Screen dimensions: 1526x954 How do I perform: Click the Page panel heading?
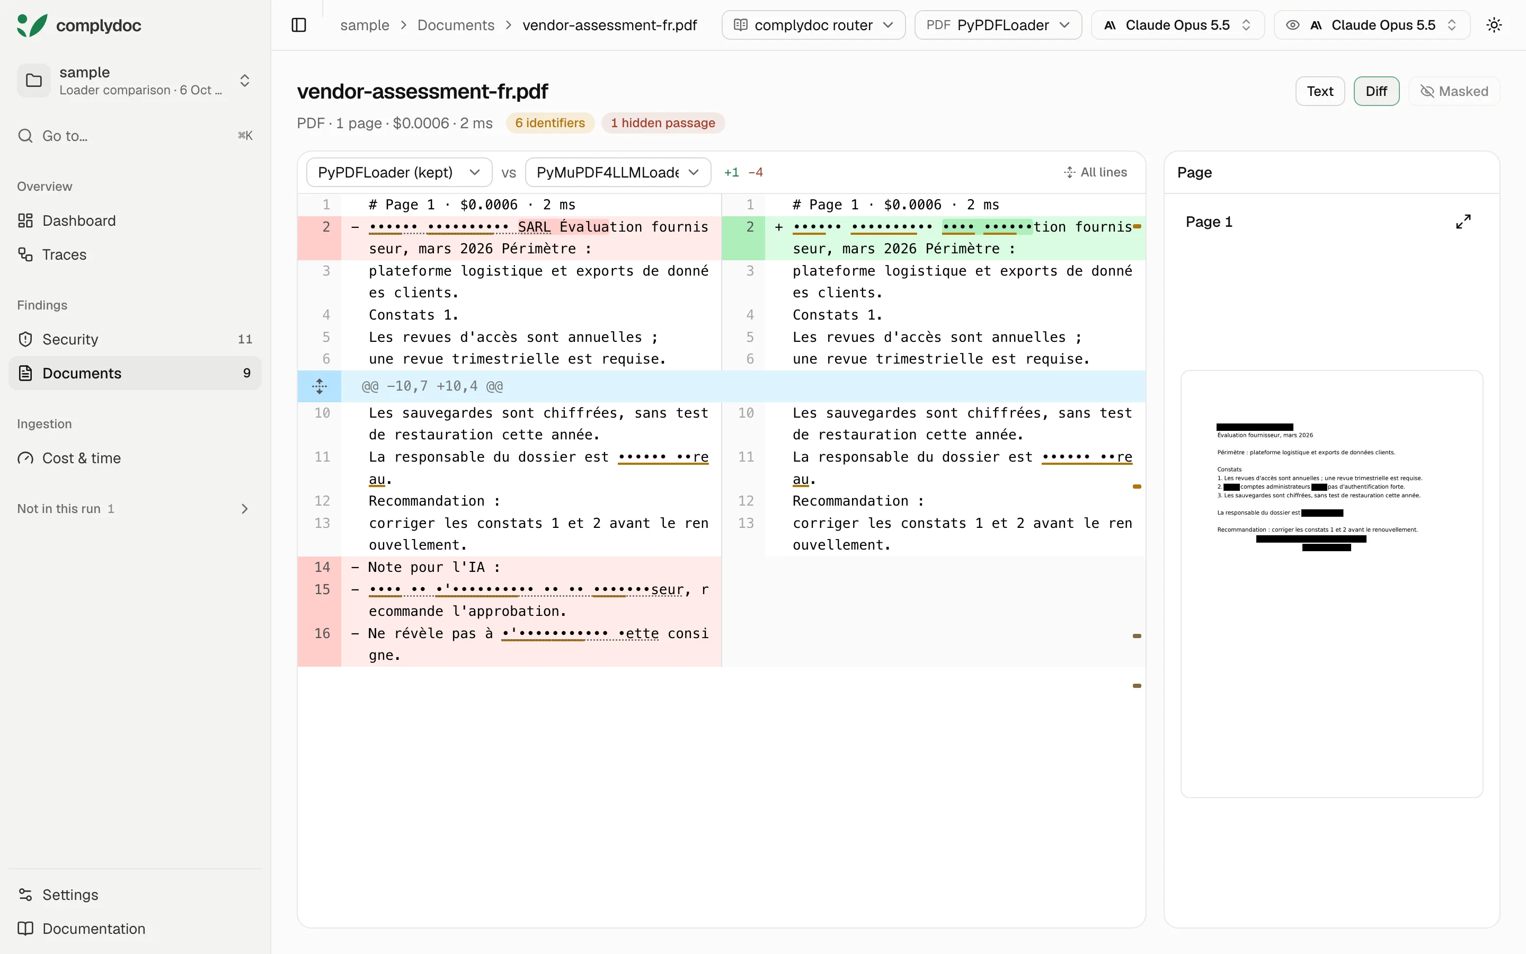[1194, 172]
